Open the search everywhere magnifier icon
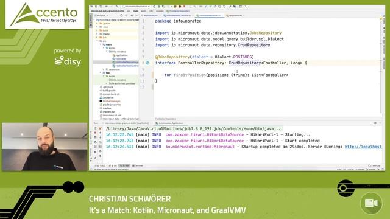 tap(245, 7)
